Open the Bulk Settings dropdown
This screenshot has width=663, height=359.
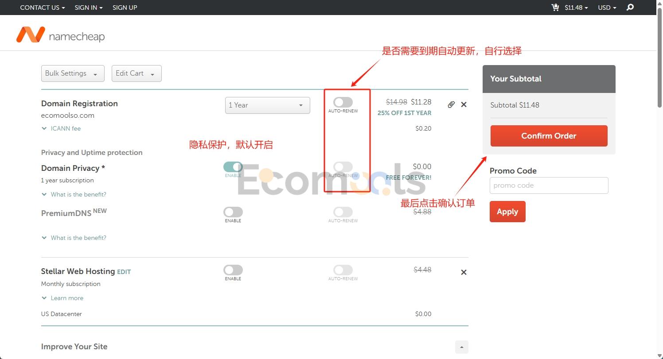73,73
